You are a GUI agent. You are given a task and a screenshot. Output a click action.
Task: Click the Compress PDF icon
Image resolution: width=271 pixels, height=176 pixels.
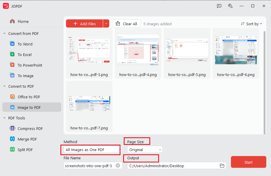pyautogui.click(x=12, y=128)
